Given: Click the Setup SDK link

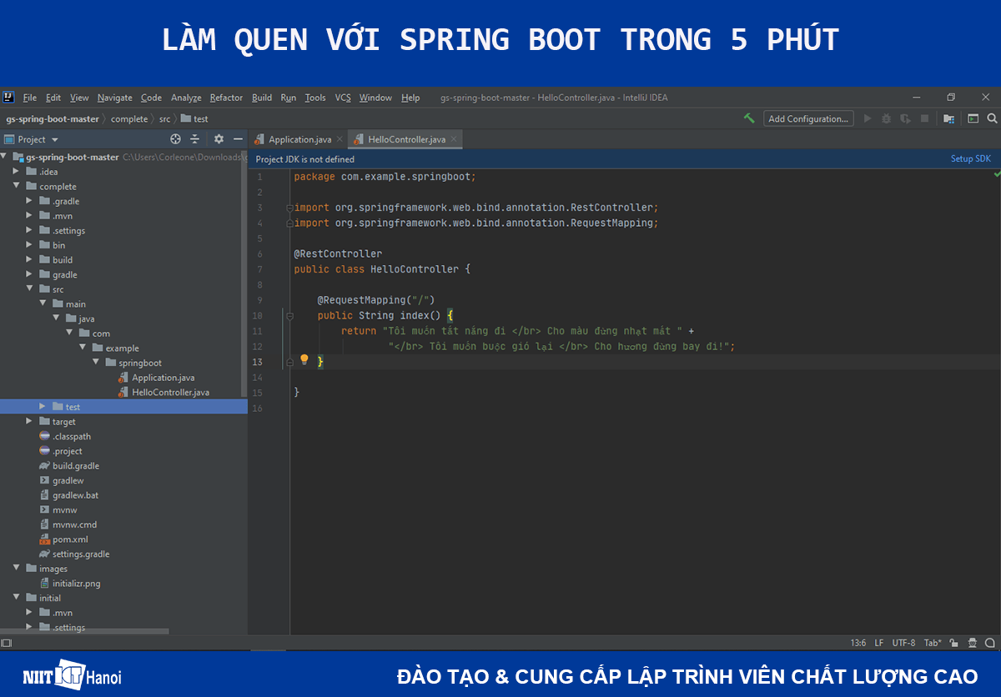Looking at the screenshot, I should 970,158.
